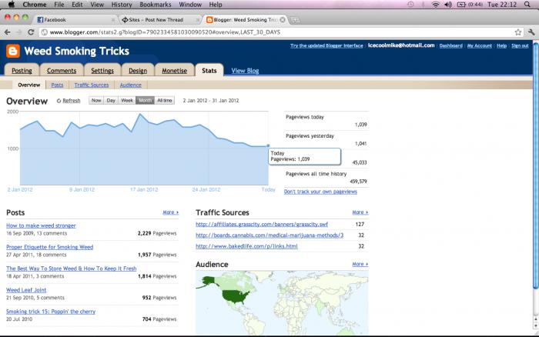Open affiliates.grasscity.com traffic source link
This screenshot has width=539, height=337.
tap(262, 225)
